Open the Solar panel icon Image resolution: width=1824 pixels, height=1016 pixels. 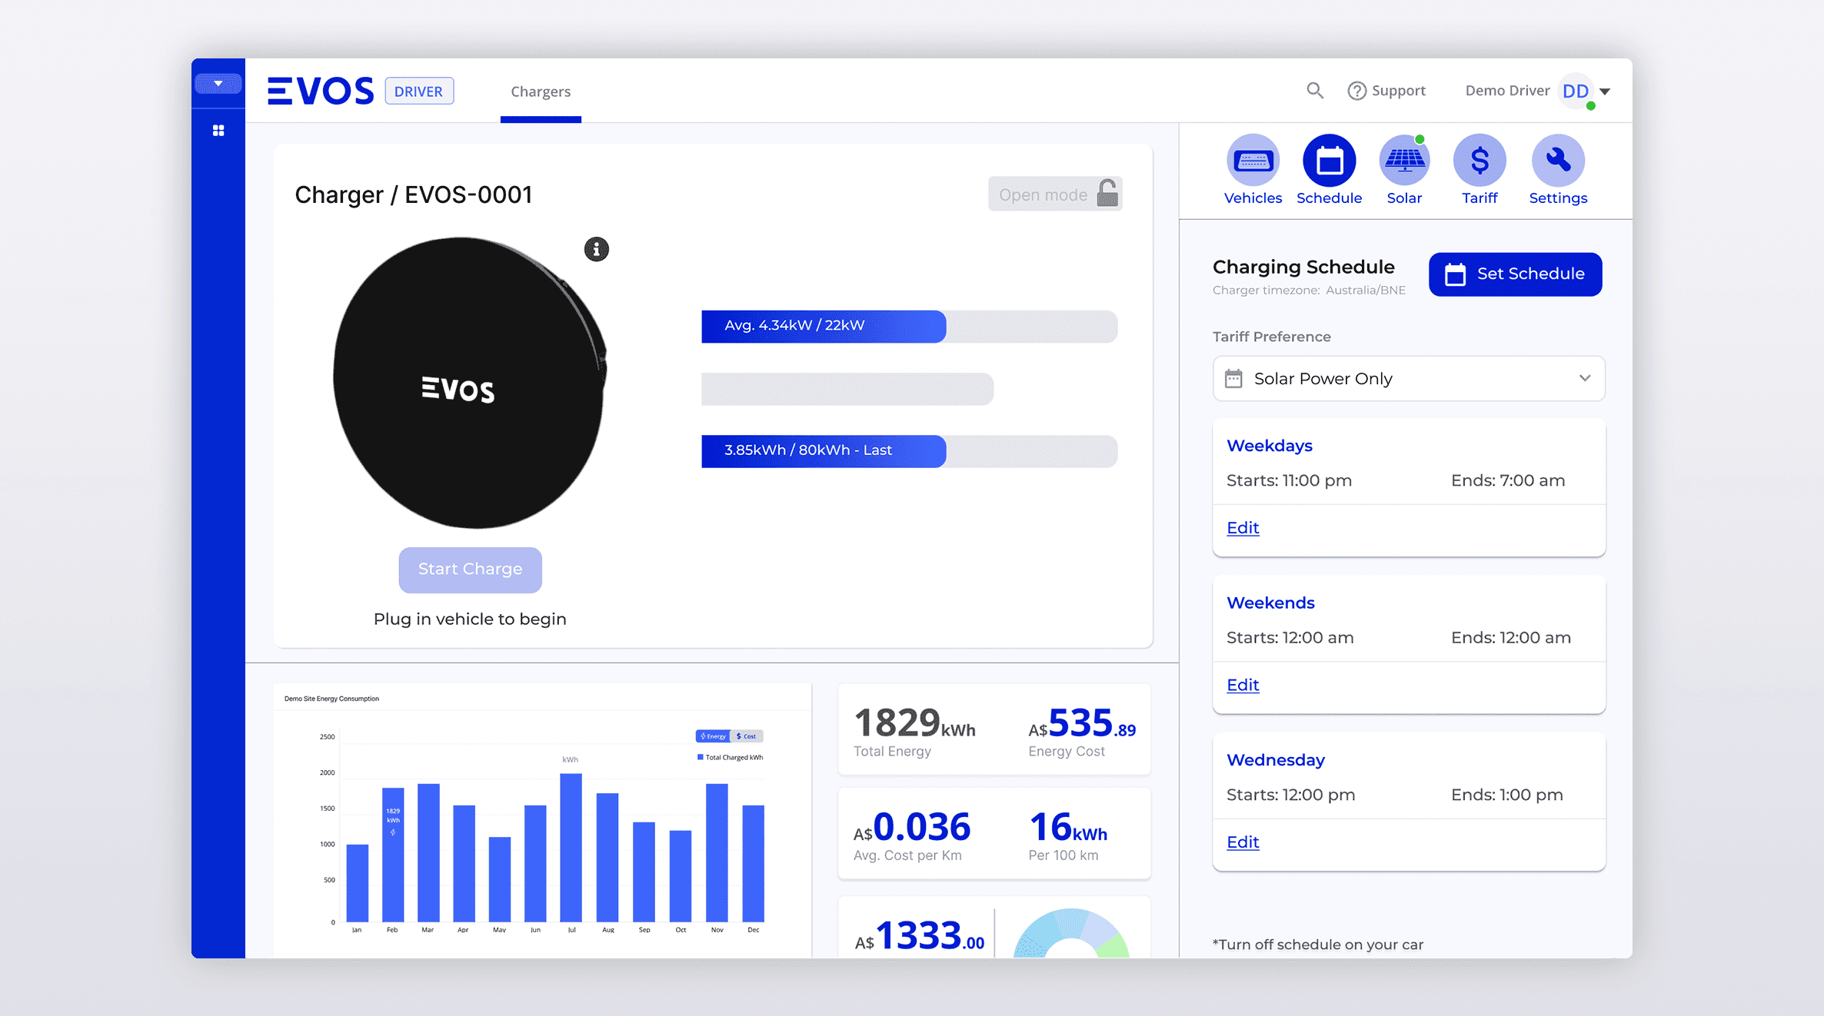point(1404,161)
